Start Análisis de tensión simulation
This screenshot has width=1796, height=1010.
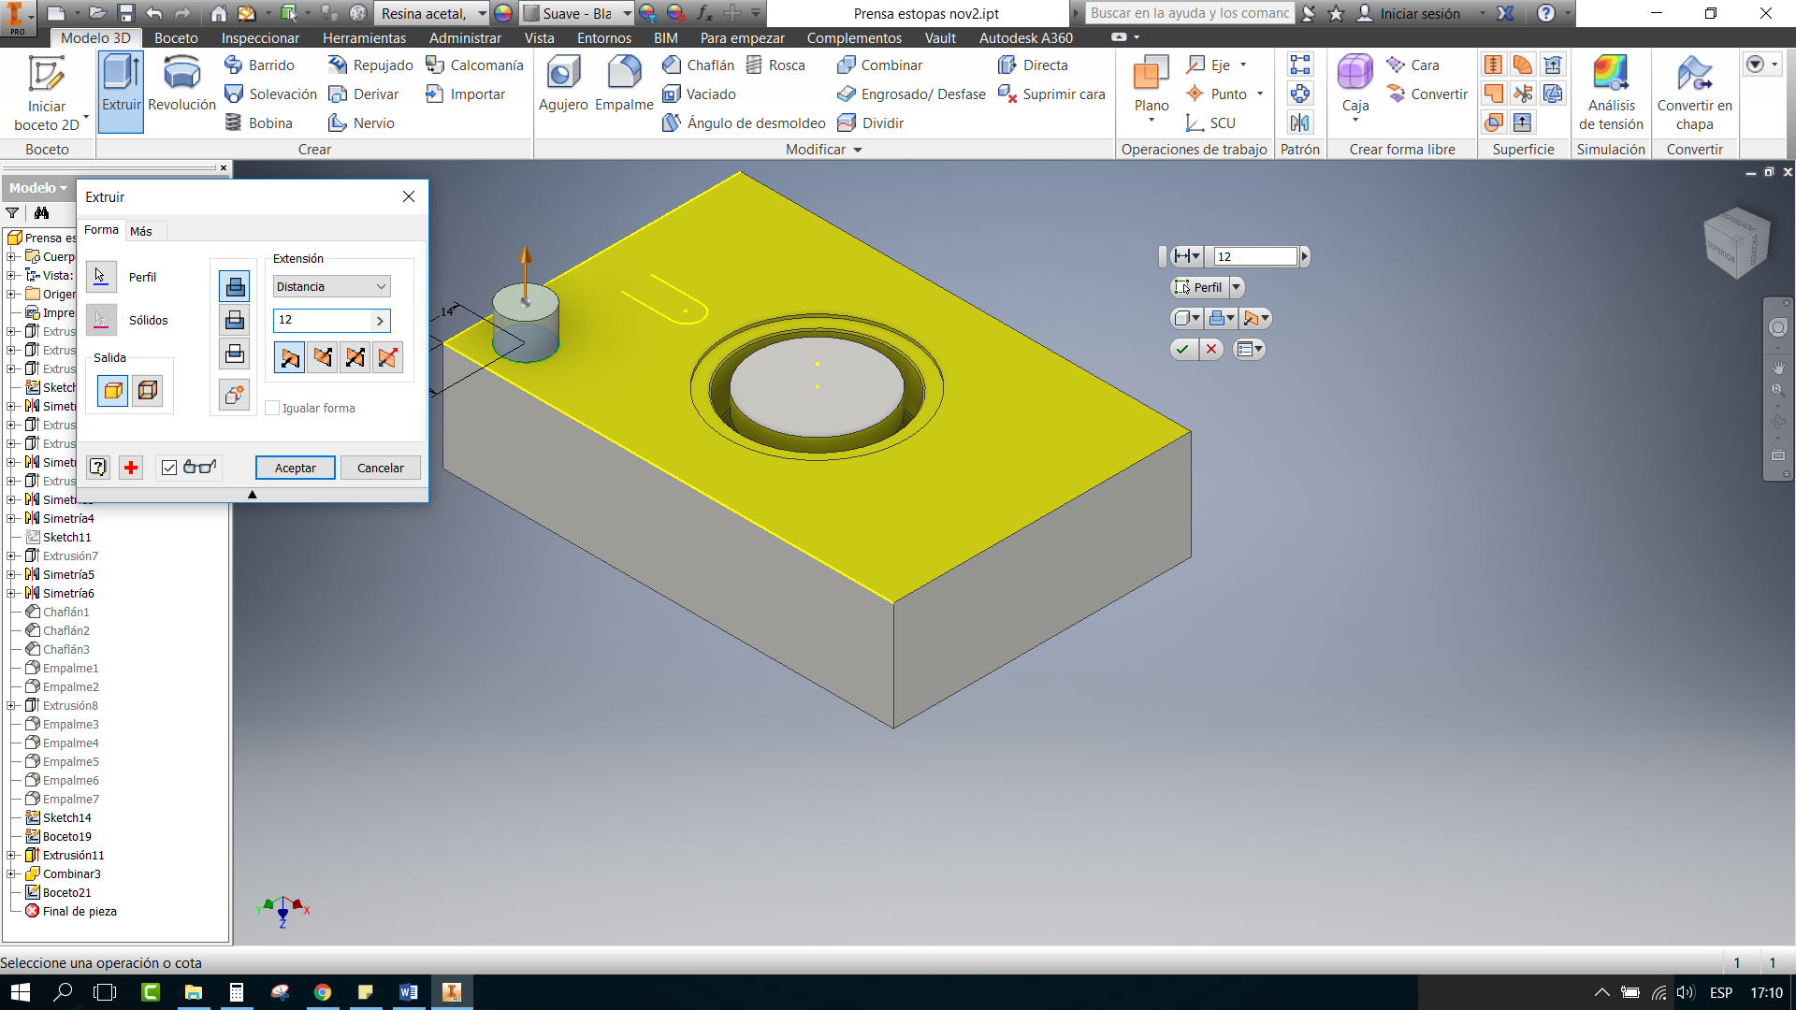pos(1610,75)
